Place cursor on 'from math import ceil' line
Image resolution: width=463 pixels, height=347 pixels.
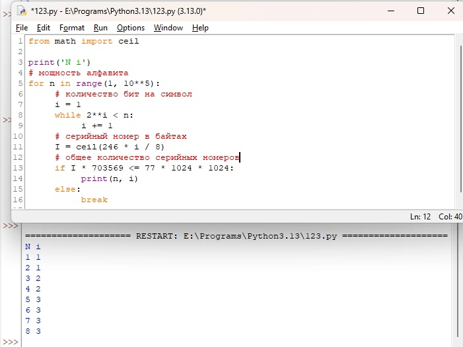pyautogui.click(x=84, y=41)
